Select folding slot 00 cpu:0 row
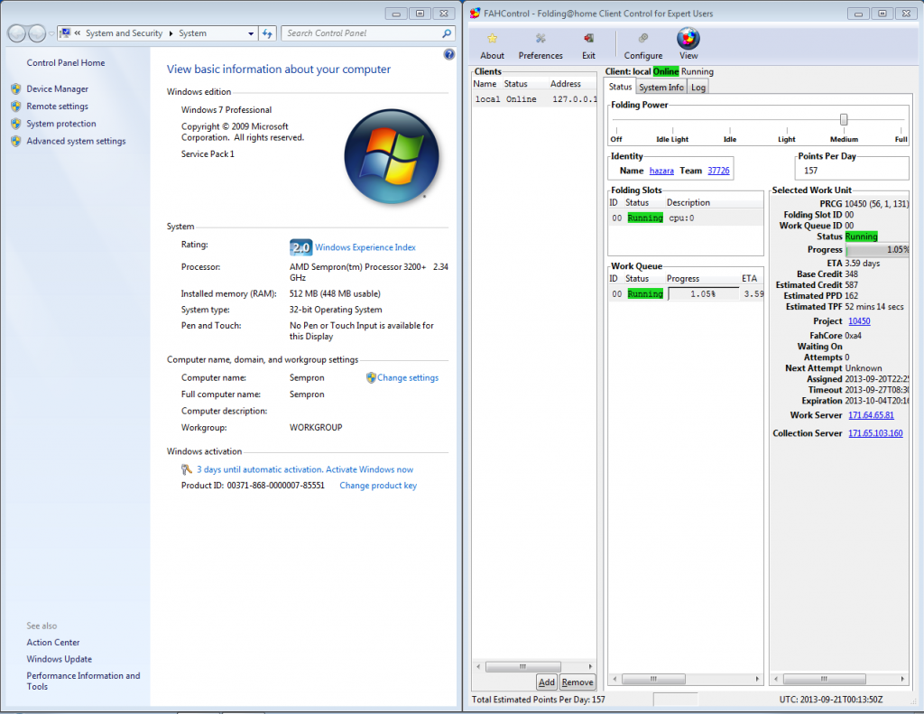Image resolution: width=924 pixels, height=714 pixels. [x=686, y=218]
